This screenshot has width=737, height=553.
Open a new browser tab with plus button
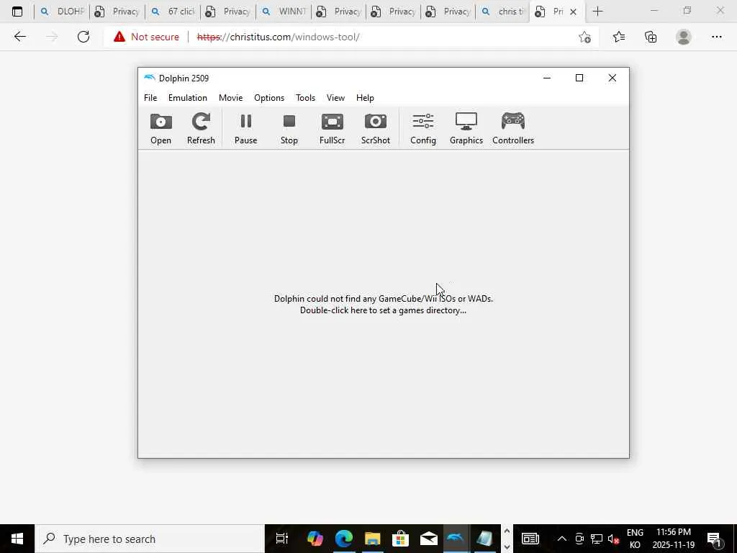[597, 12]
